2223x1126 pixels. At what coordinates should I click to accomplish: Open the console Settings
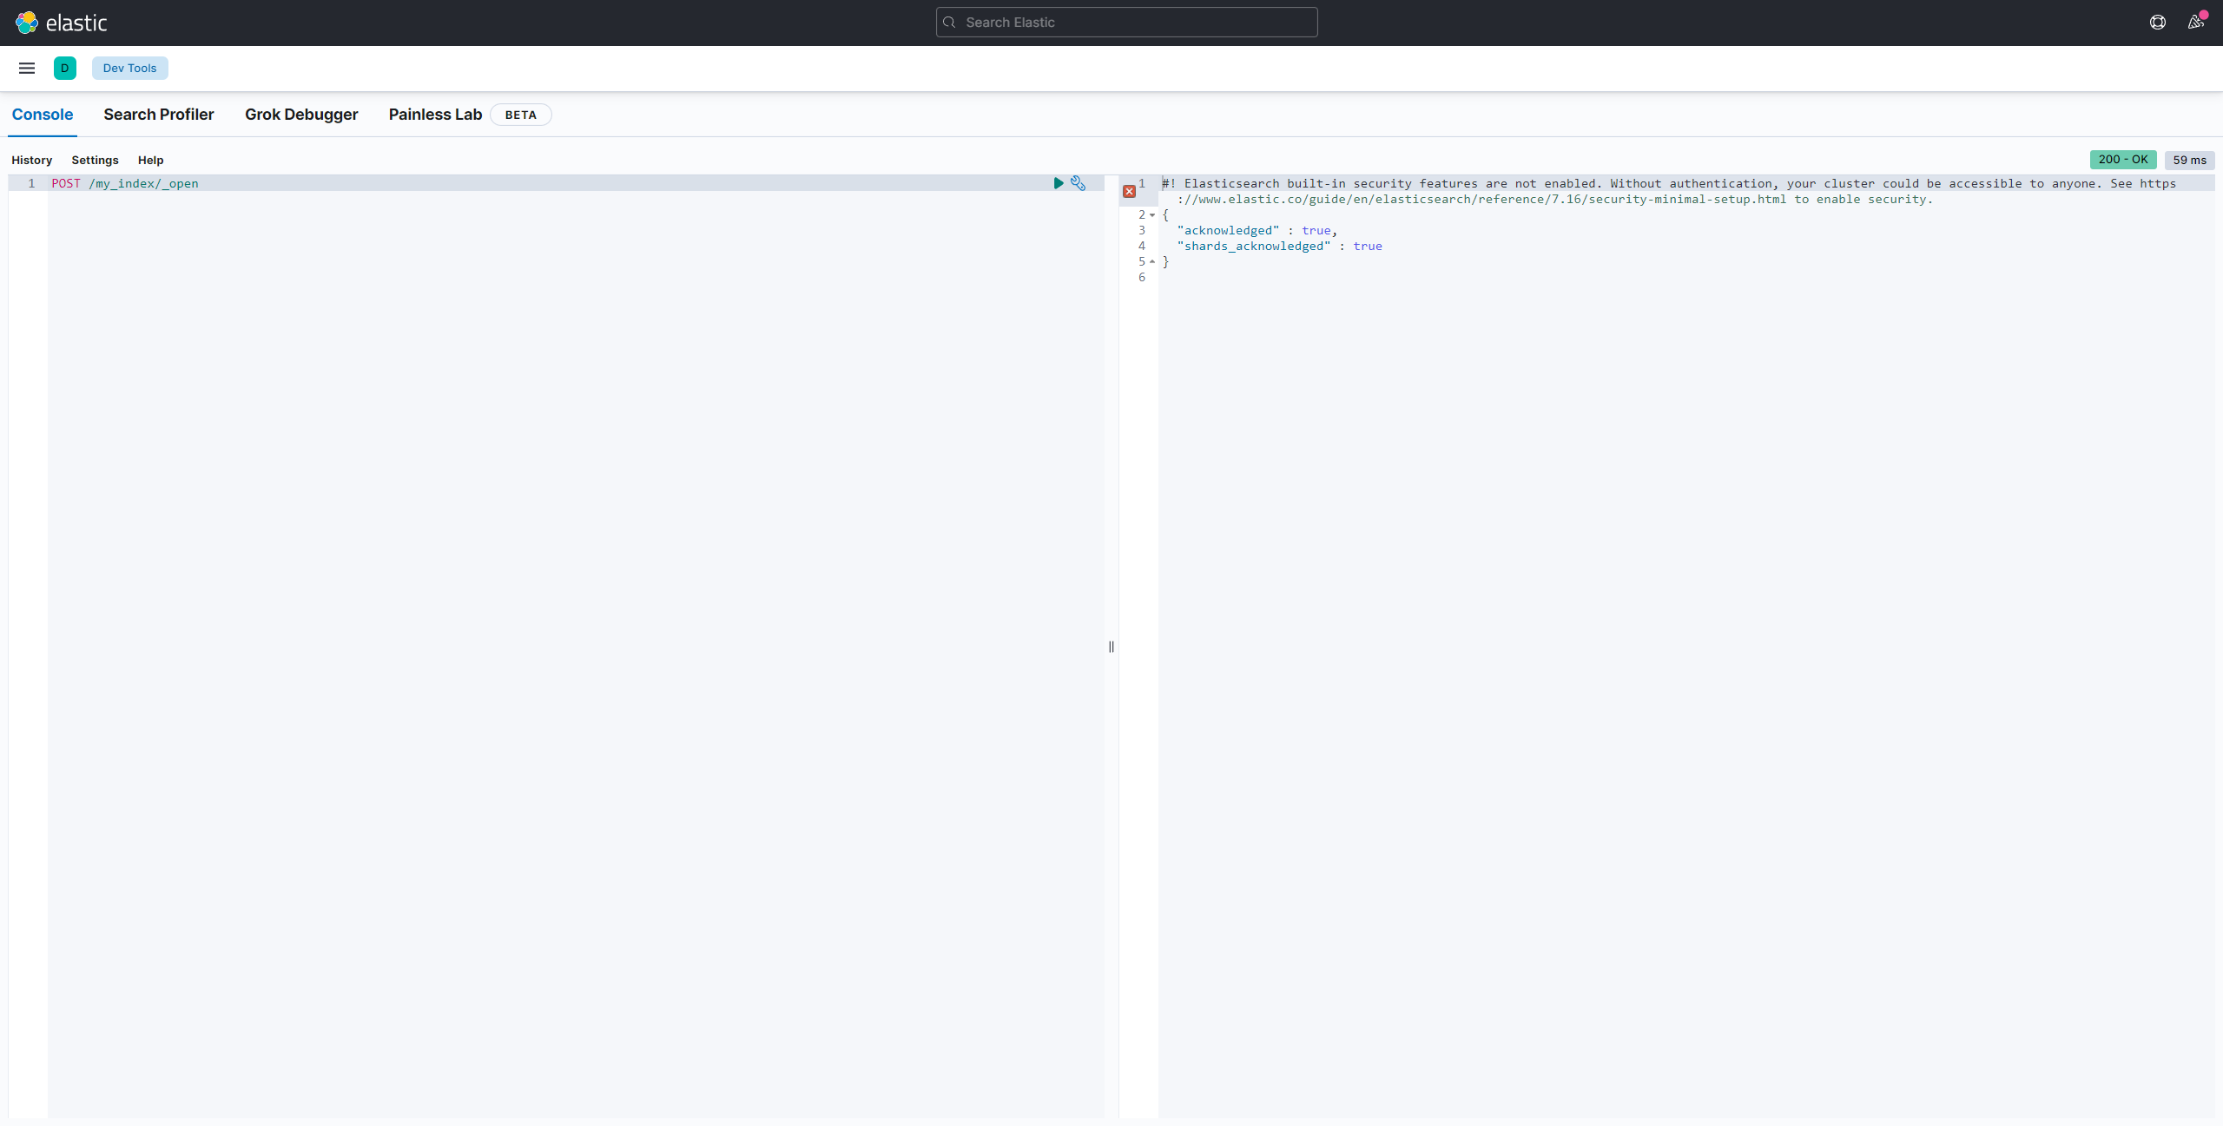pos(95,160)
